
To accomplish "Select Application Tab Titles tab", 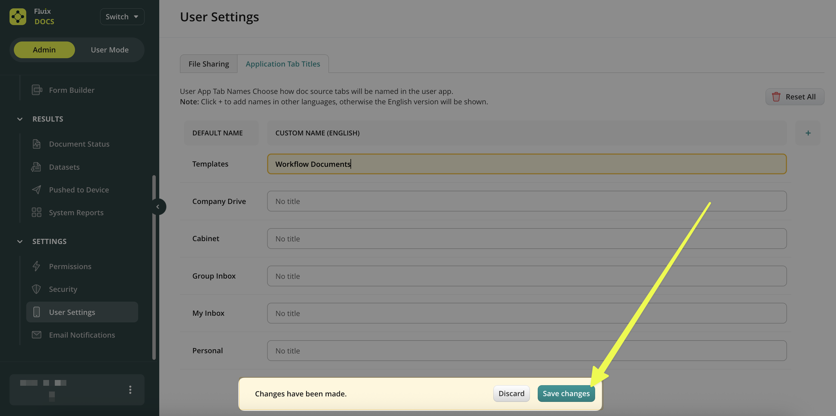I will [282, 64].
